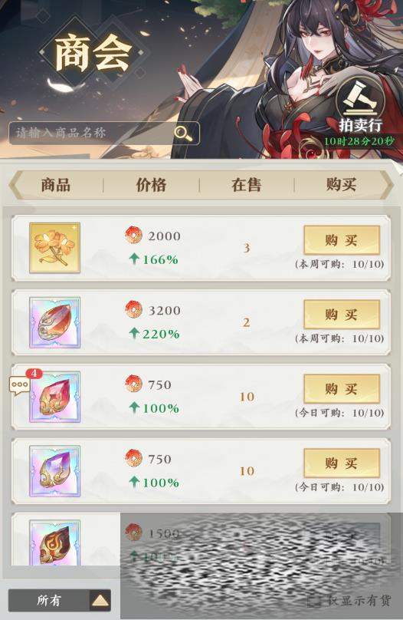Buy the purple crystal item

[342, 463]
